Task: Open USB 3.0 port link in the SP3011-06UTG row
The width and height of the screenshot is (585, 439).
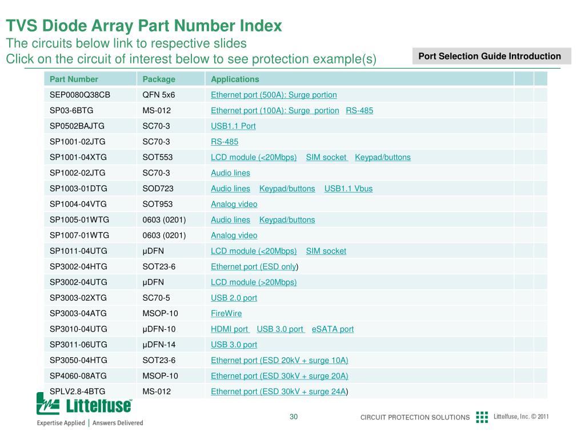Action: coord(234,345)
